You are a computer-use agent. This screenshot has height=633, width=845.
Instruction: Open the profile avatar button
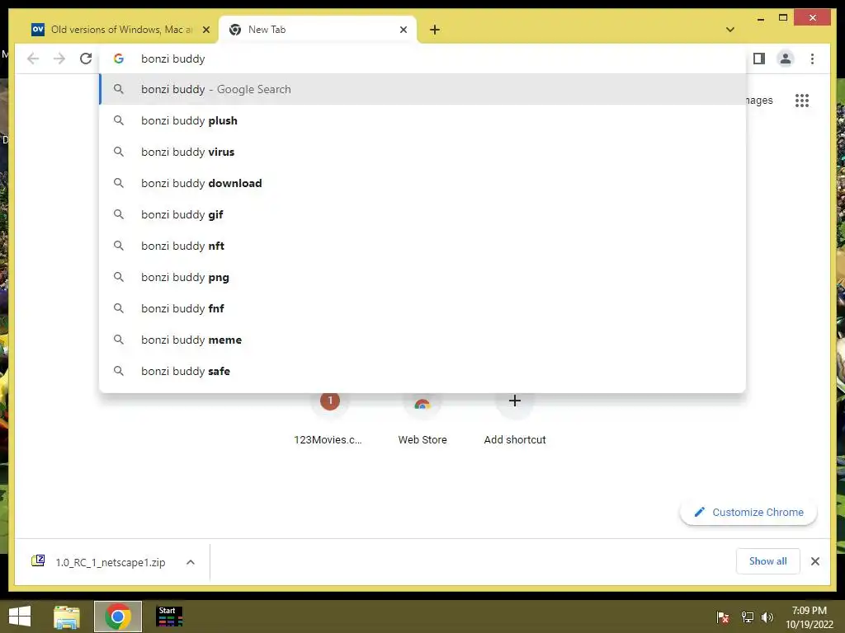point(786,59)
